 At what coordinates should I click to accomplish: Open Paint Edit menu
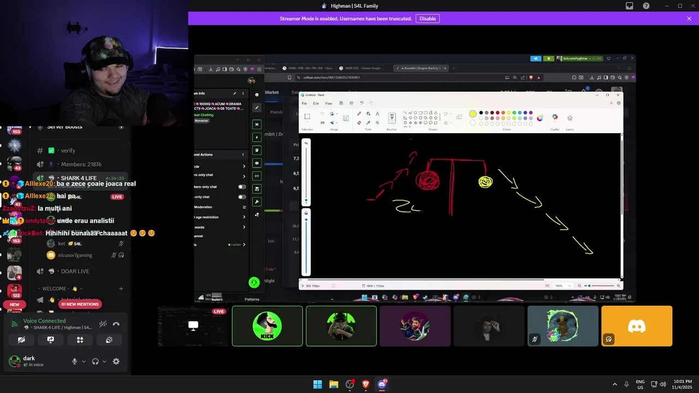click(x=316, y=103)
